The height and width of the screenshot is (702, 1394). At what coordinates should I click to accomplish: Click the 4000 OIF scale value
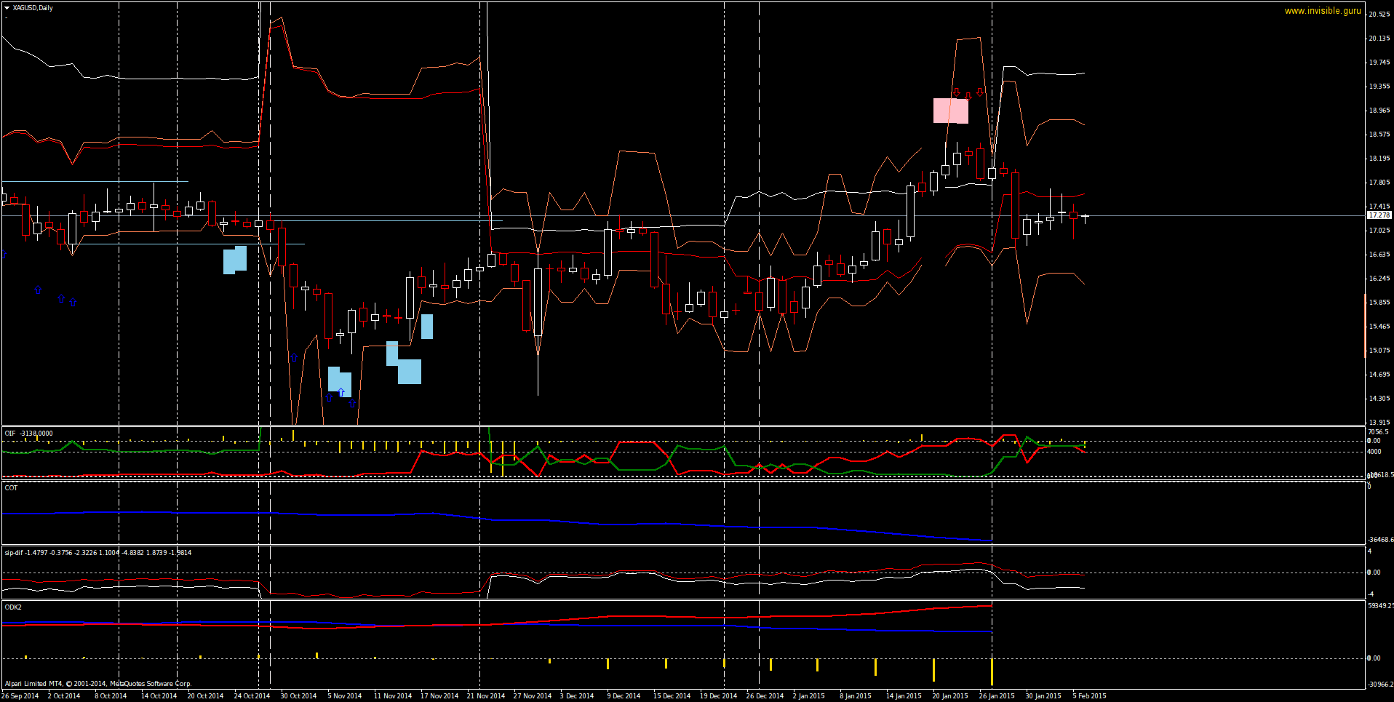tap(1374, 452)
